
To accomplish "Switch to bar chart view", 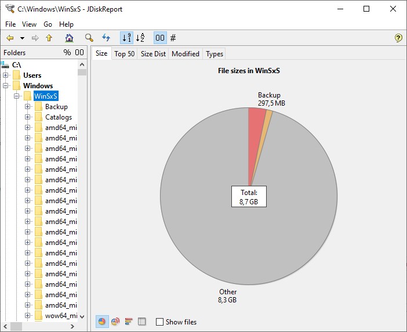I will (129, 322).
